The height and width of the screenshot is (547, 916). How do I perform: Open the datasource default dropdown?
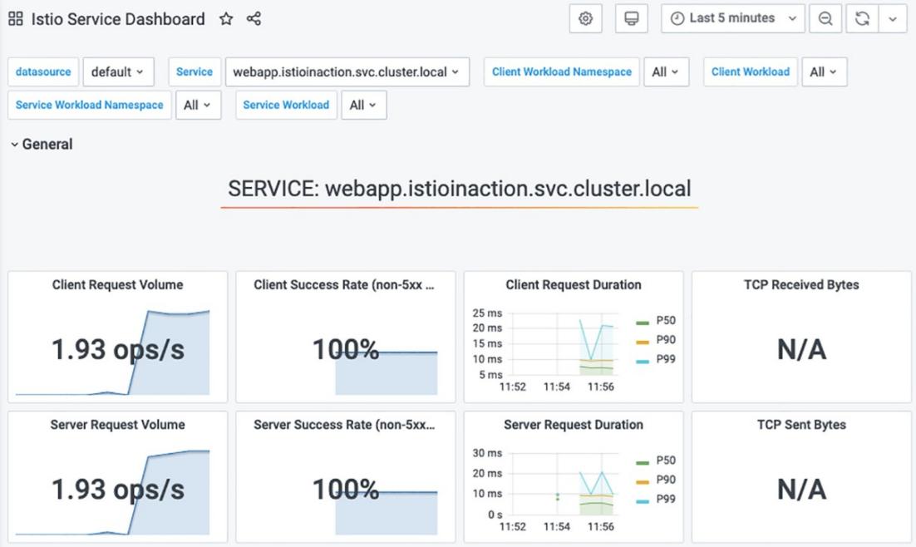click(118, 71)
